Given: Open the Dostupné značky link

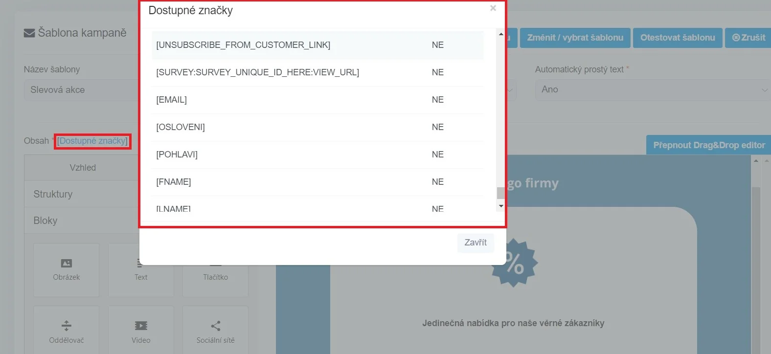Looking at the screenshot, I should coord(92,141).
